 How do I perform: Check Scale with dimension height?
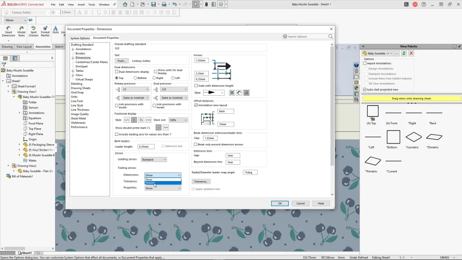pos(196,86)
